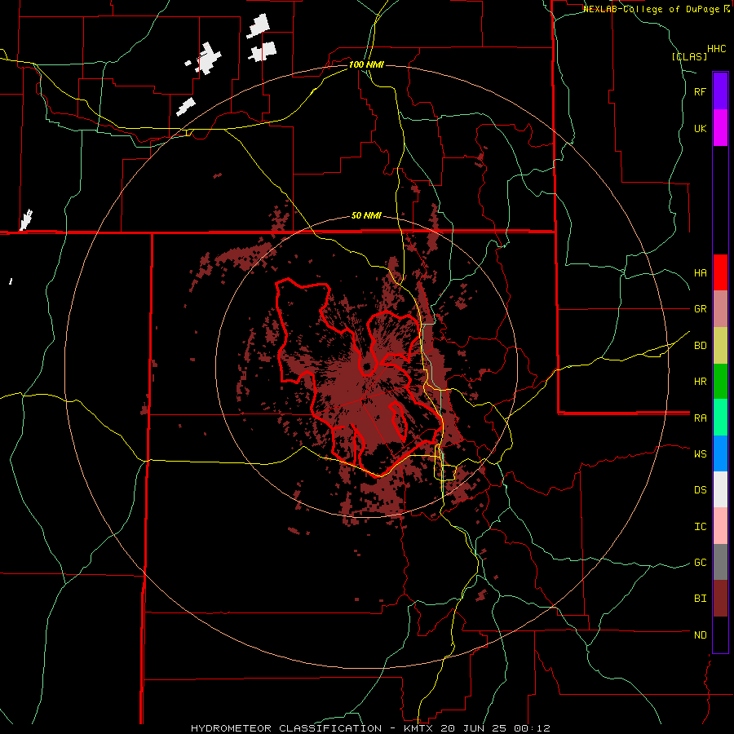Click the '50 NMI' range ring label
Screen dimensions: 734x734
pos(366,216)
